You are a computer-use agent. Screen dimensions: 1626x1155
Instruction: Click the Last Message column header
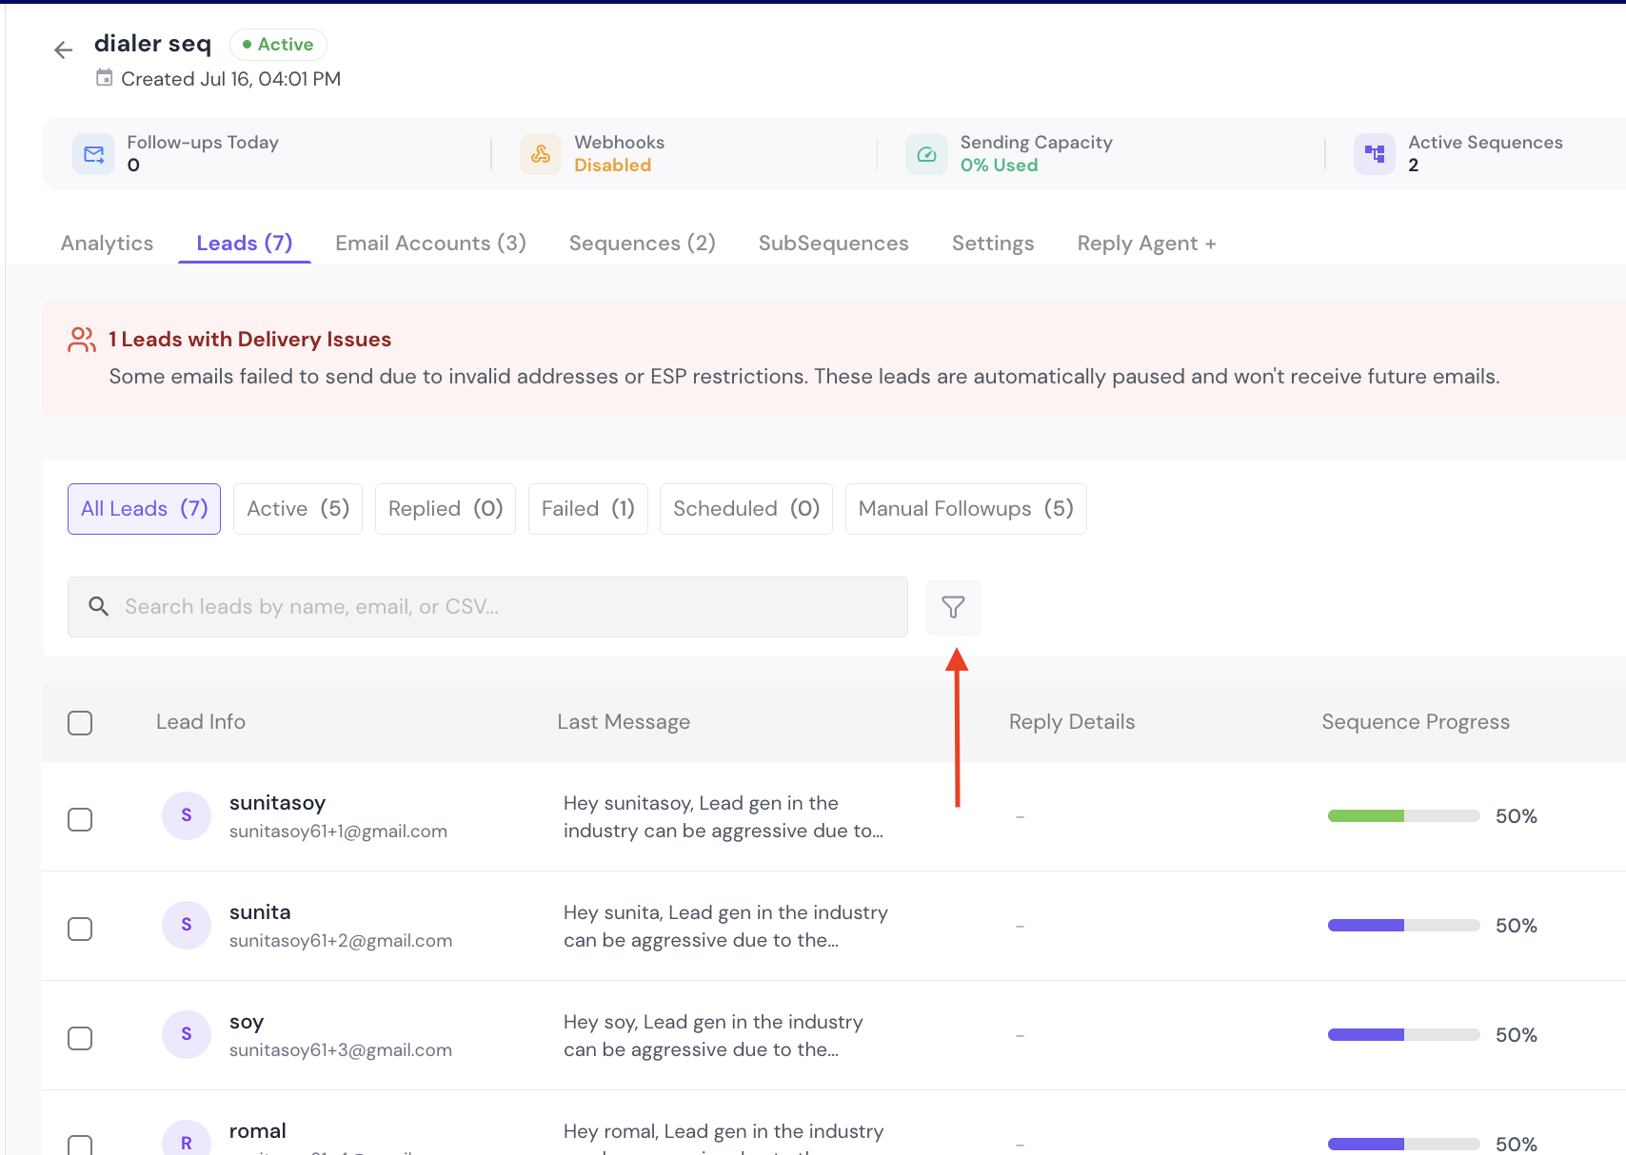pos(624,722)
